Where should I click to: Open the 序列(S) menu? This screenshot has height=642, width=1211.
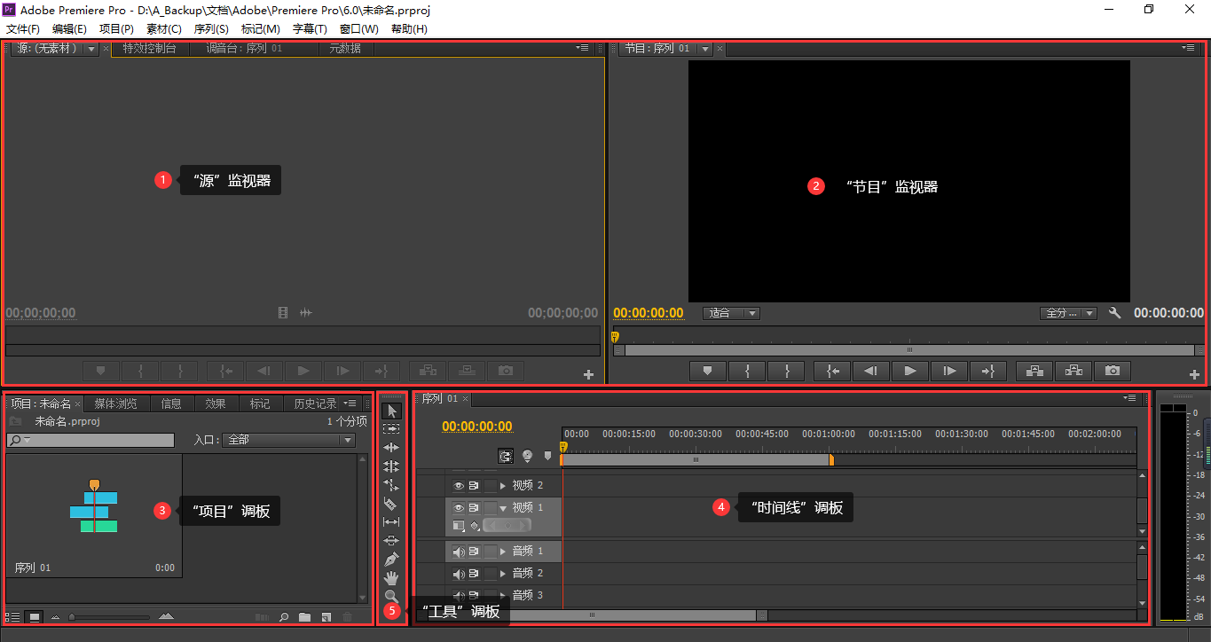[211, 28]
